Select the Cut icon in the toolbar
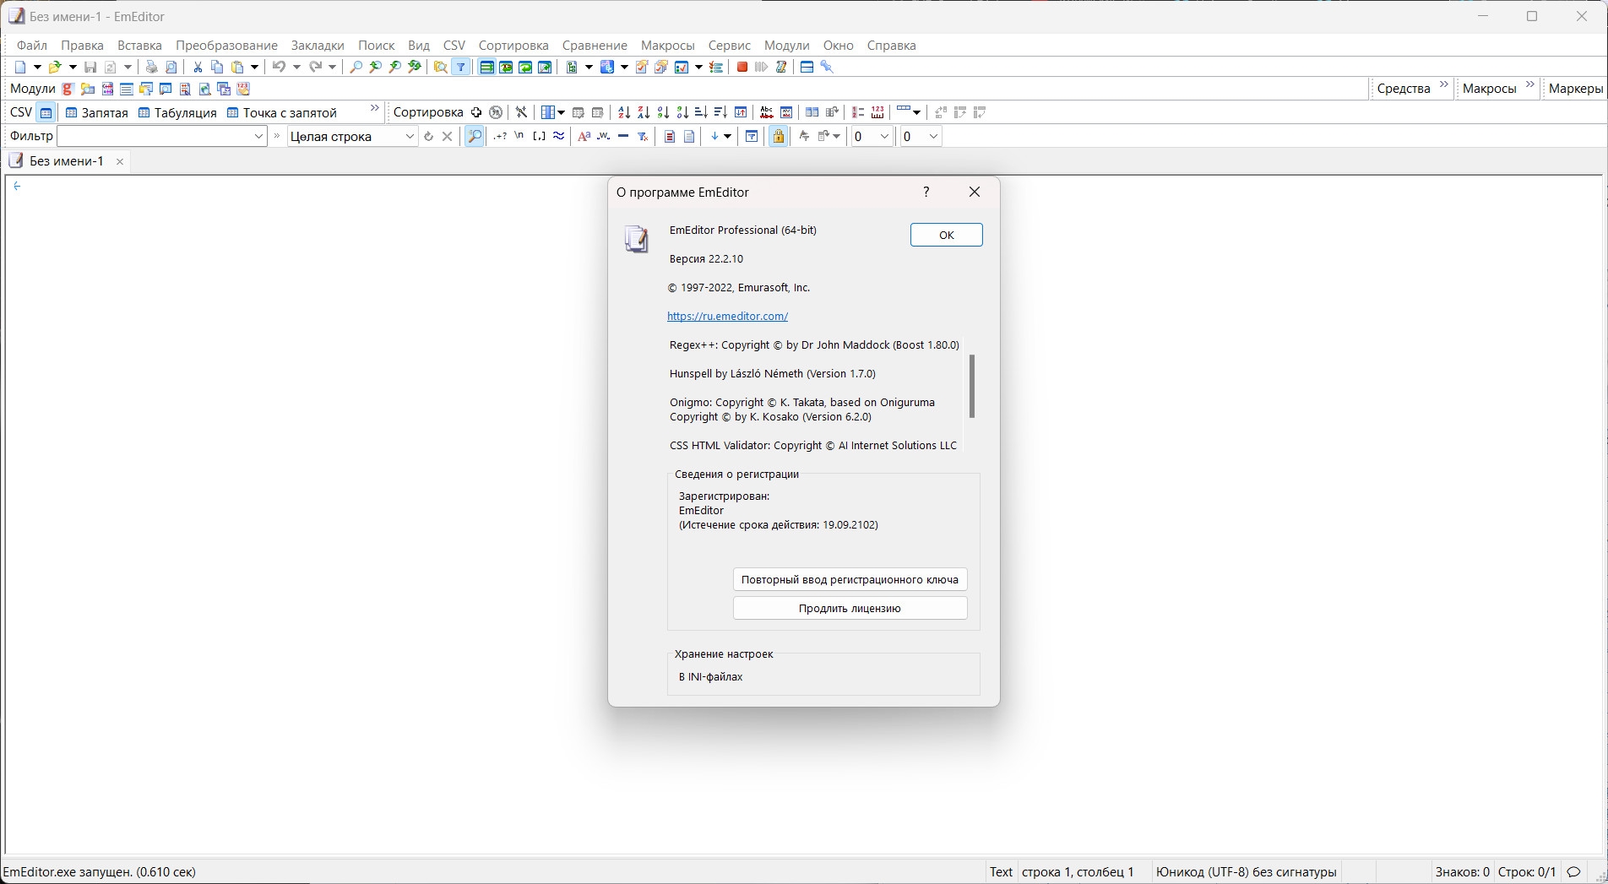The image size is (1608, 884). point(197,67)
